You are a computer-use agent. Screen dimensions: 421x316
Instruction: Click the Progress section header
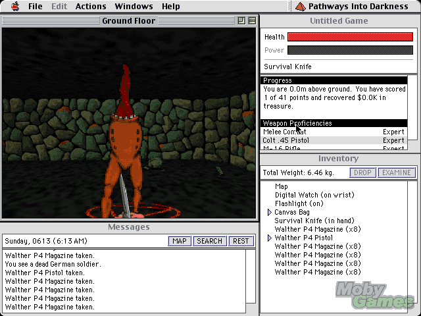[334, 80]
